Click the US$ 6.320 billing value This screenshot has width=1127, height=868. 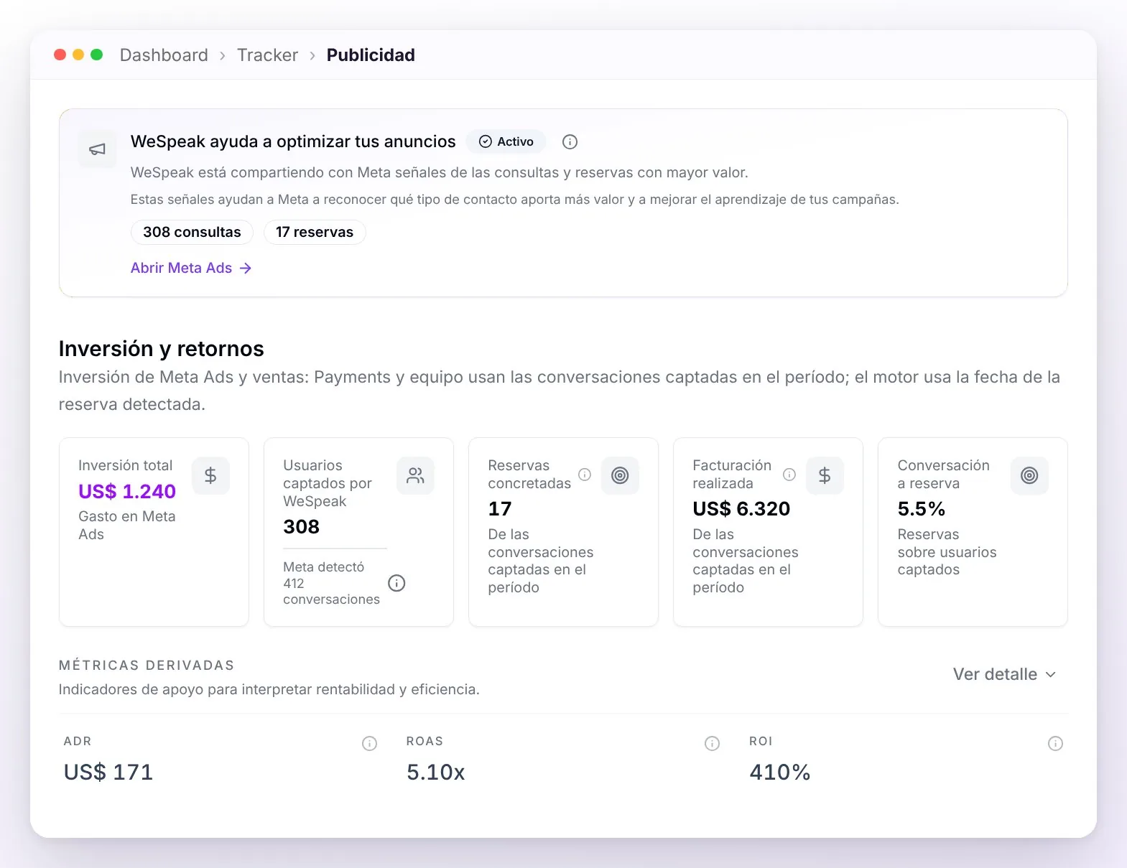click(741, 508)
